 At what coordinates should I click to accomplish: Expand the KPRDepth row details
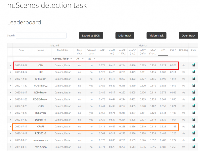pyautogui.click(x=10, y=79)
